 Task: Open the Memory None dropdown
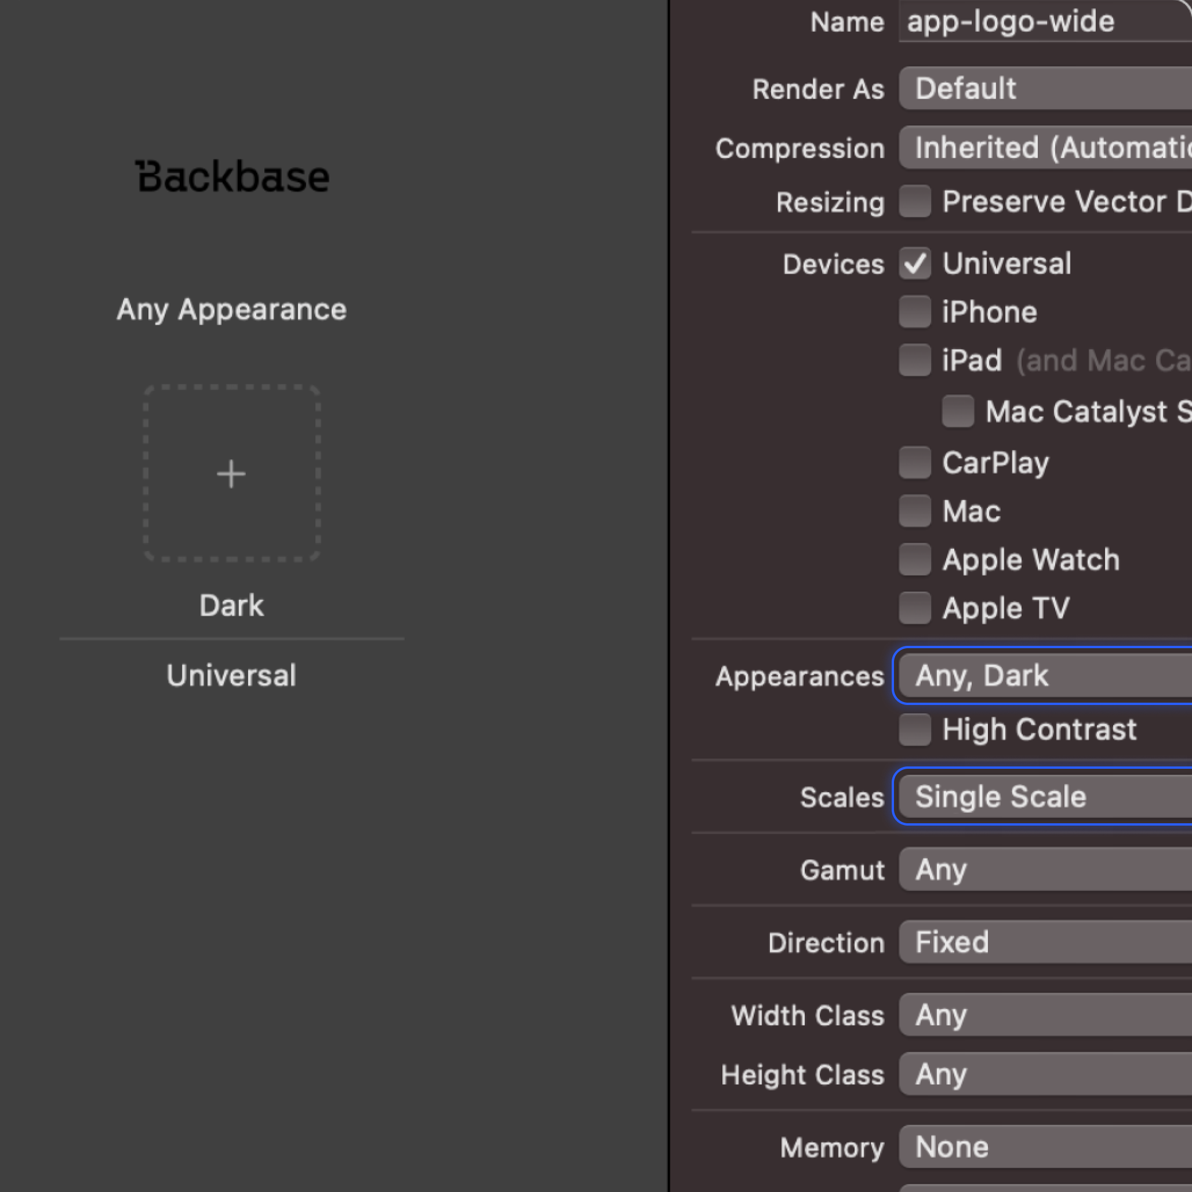(x=1042, y=1147)
